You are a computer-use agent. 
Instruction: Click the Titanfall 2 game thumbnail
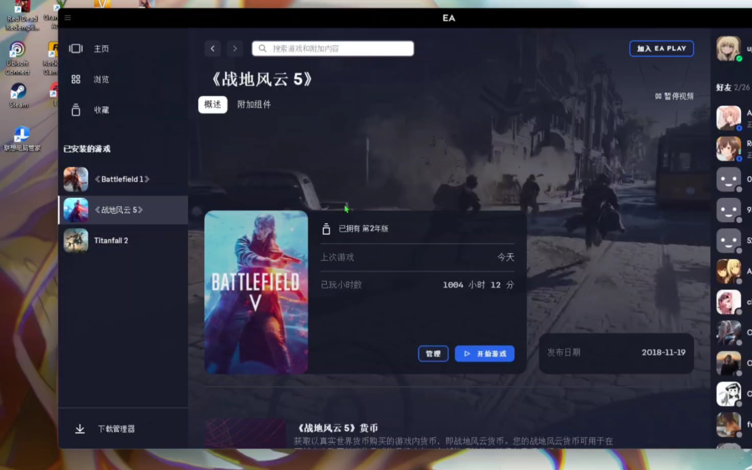pos(76,240)
